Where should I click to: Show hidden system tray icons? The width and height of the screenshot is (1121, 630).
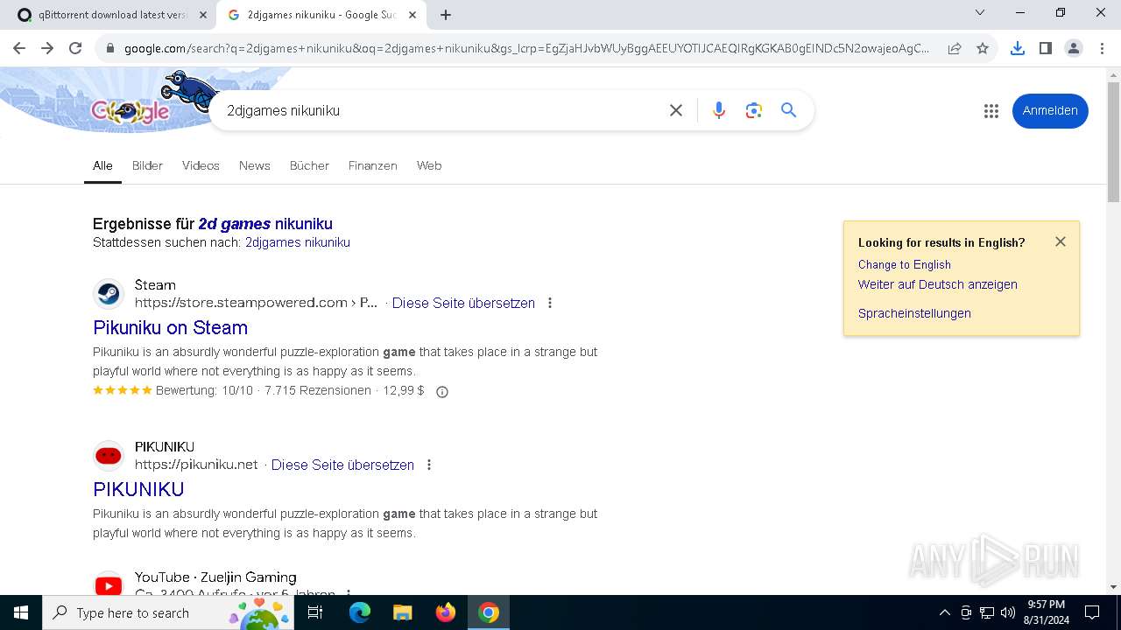click(x=945, y=612)
